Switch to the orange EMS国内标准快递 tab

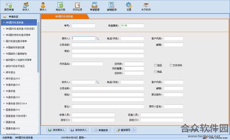64,16
